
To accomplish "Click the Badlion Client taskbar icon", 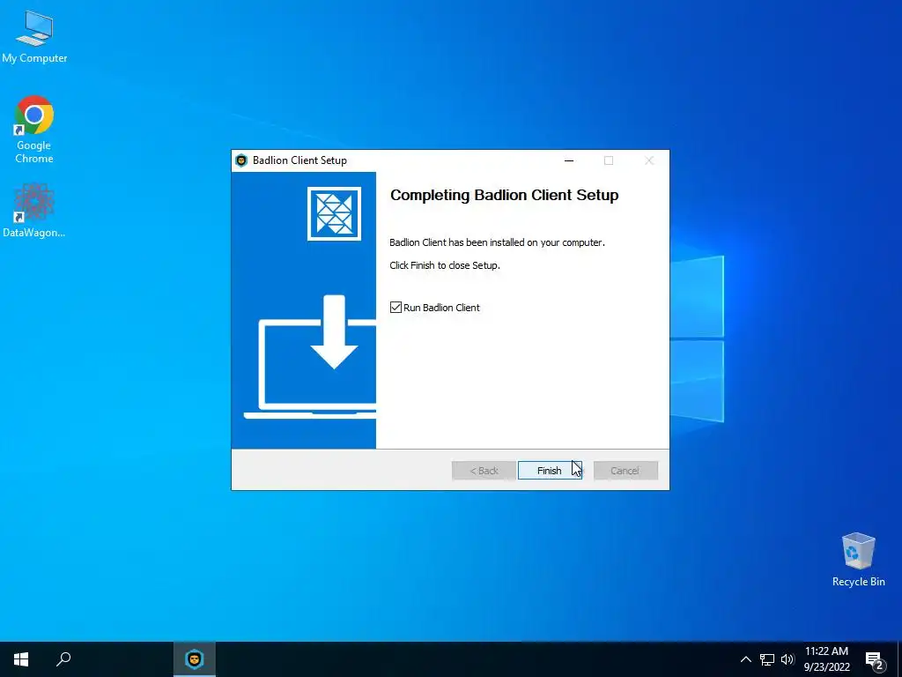I will coord(195,659).
